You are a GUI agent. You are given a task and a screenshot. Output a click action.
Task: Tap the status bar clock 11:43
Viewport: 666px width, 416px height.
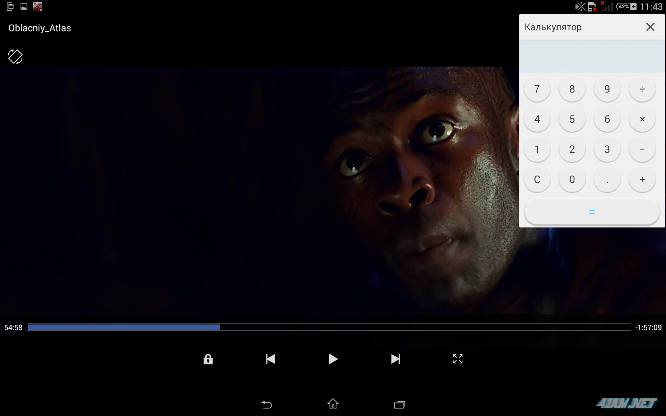pos(651,7)
